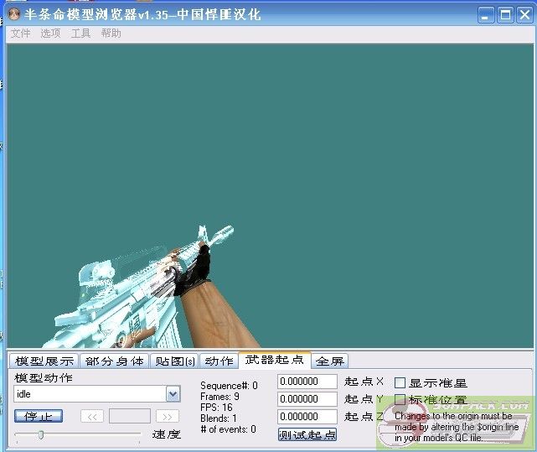Open the 帮助 menu
Image resolution: width=537 pixels, height=452 pixels.
111,34
